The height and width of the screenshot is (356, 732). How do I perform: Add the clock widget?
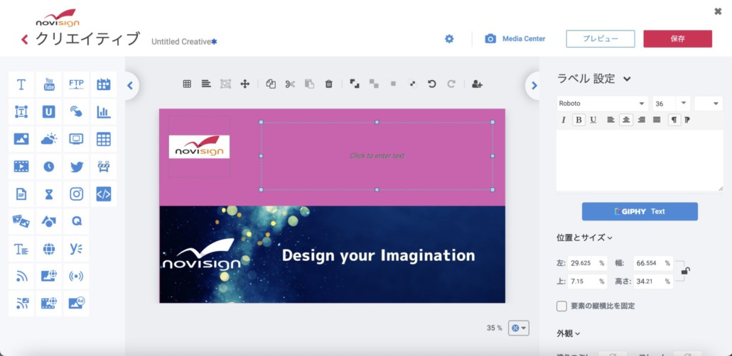pos(48,167)
